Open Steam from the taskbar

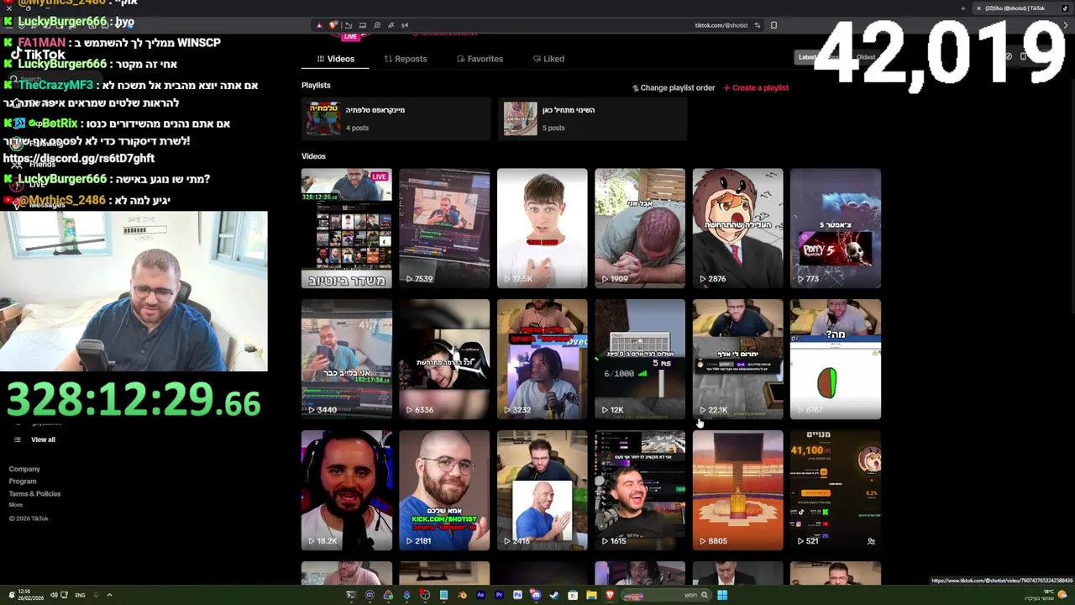click(x=554, y=595)
